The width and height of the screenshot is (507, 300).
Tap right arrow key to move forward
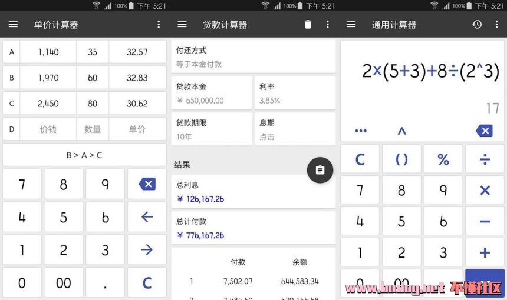(x=147, y=250)
